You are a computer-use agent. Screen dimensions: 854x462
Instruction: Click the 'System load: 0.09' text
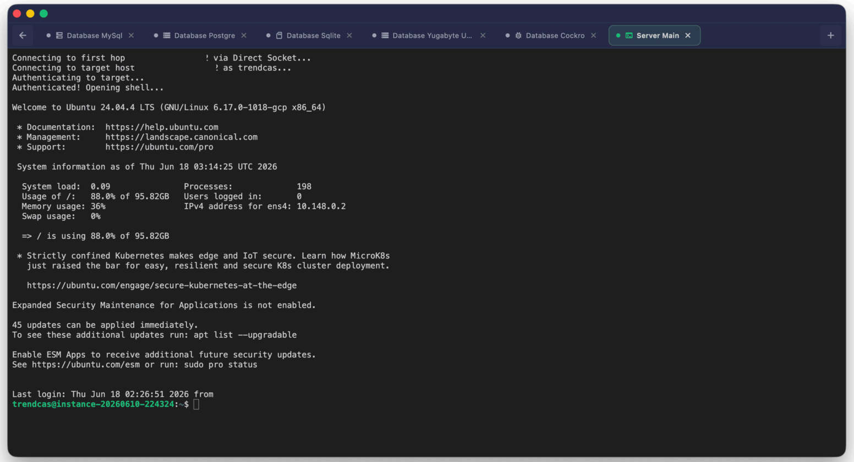coord(66,186)
